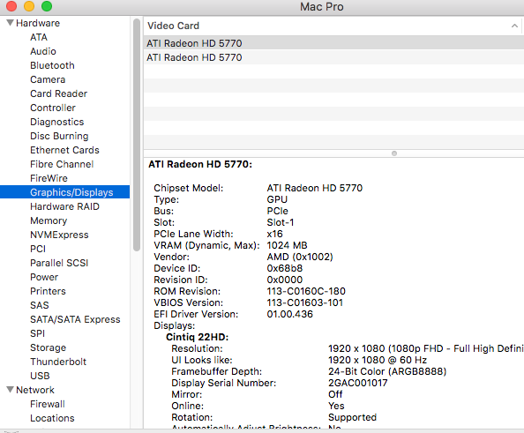Toggle sort order arrow in Video Card header
The width and height of the screenshot is (524, 433).
tap(514, 26)
